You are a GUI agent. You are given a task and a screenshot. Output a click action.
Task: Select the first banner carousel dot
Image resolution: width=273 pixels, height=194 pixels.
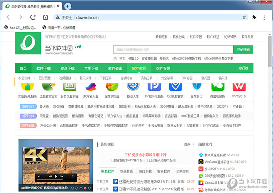click(x=73, y=188)
